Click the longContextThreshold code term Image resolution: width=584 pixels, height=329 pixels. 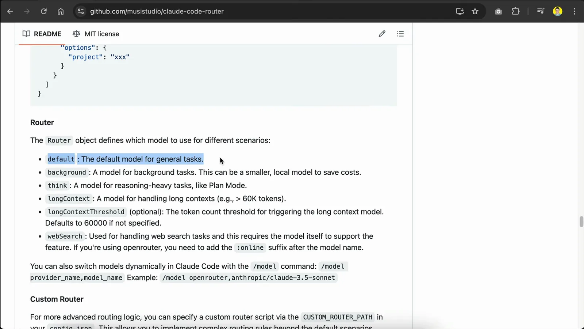(x=86, y=212)
